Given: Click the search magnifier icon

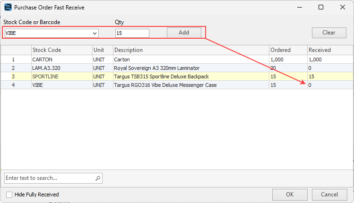Looking at the screenshot, I should (x=98, y=178).
